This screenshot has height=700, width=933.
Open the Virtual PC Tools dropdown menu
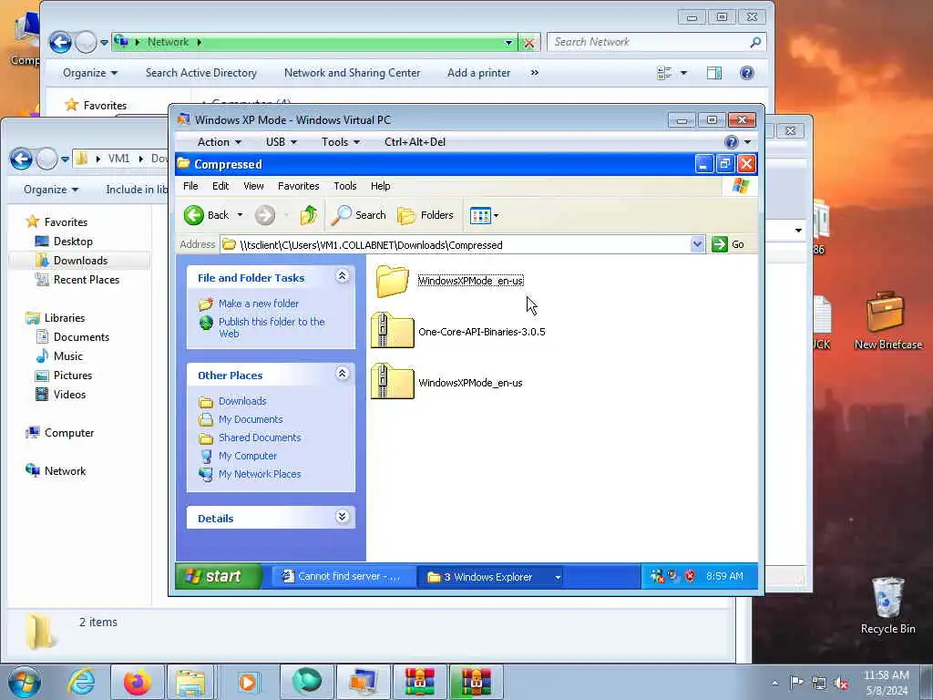tap(341, 141)
